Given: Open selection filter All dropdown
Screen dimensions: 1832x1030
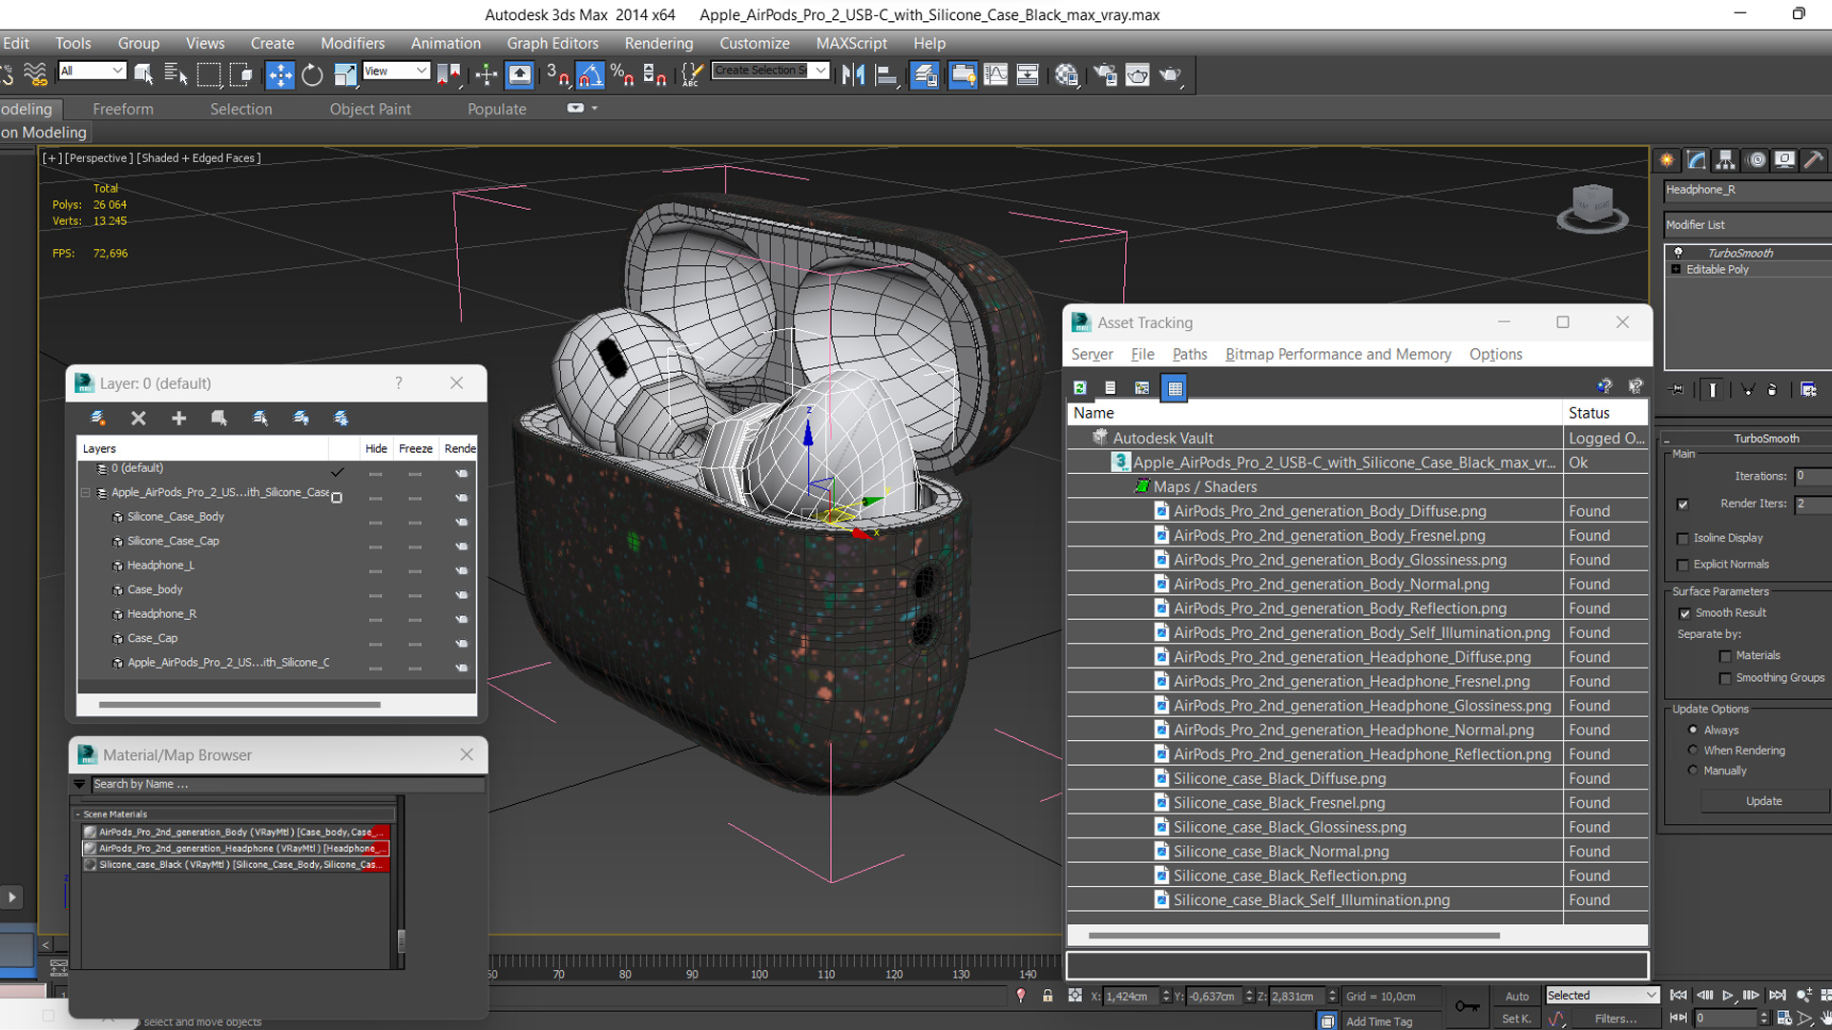Looking at the screenshot, I should (93, 71).
